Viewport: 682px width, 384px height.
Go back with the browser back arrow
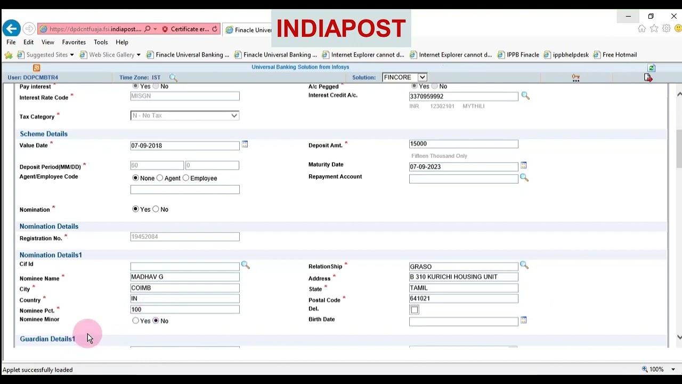11,29
